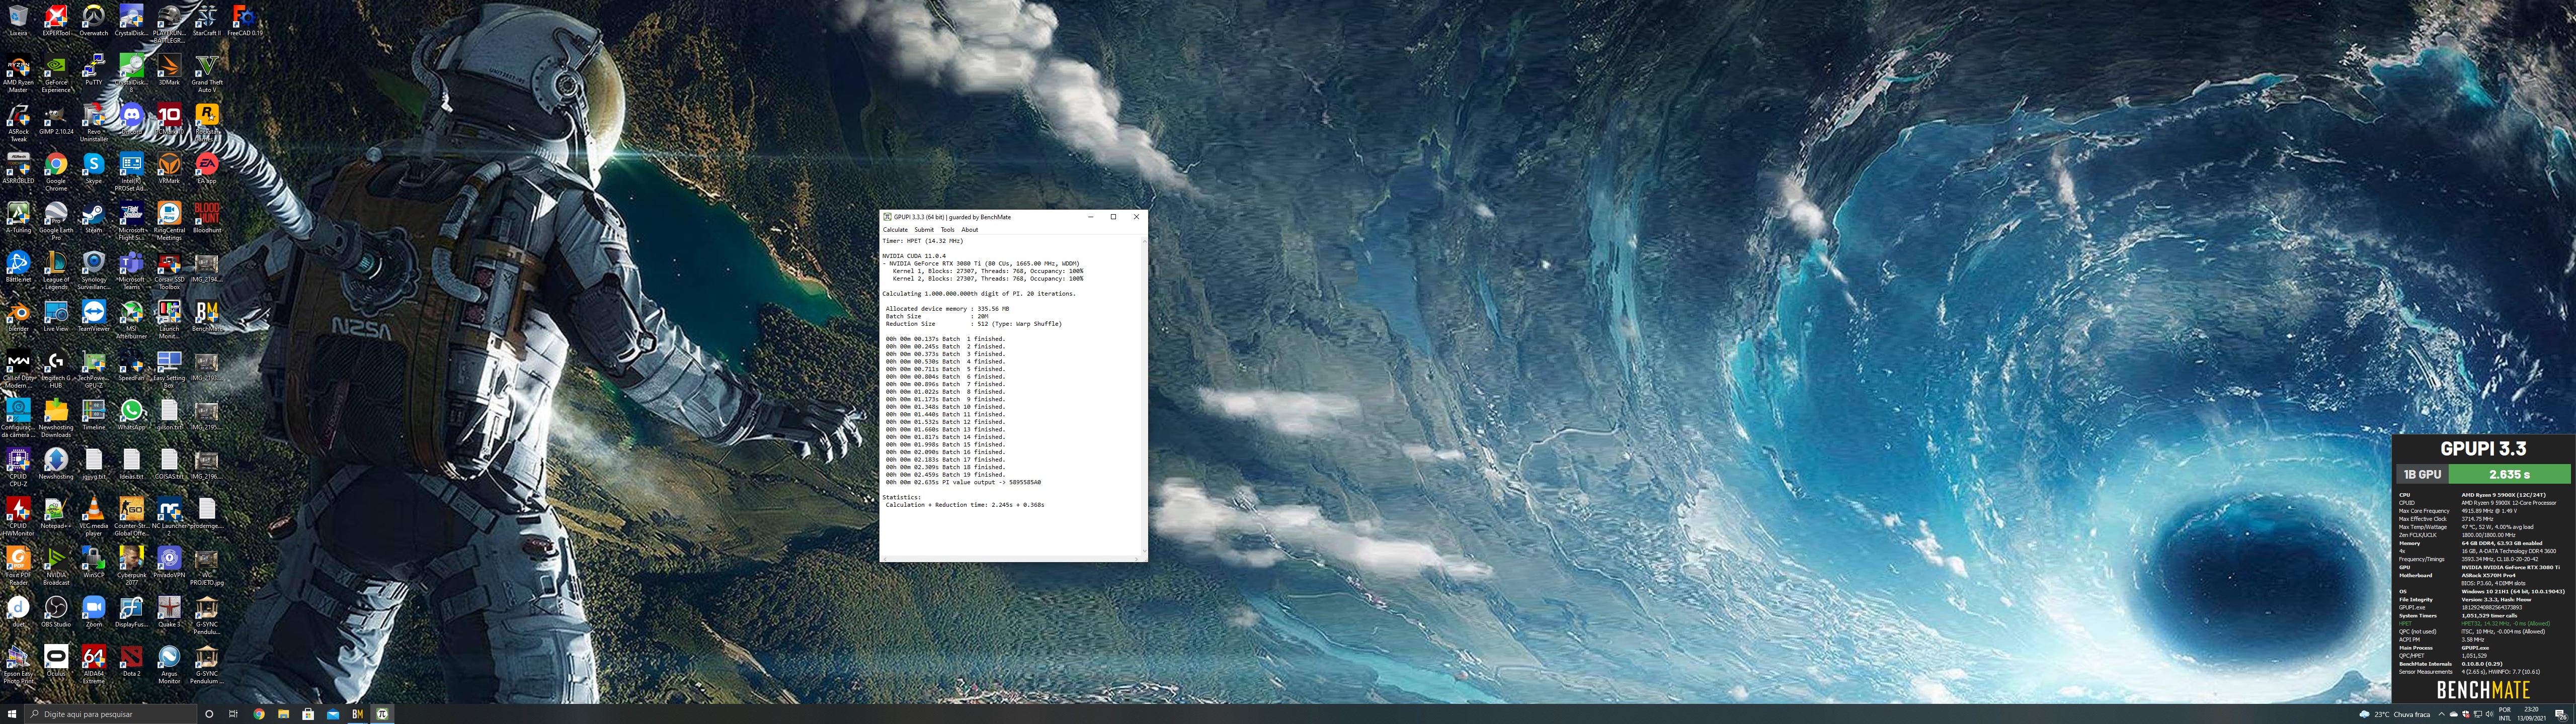This screenshot has width=2576, height=724.
Task: Select the blender desktop icon
Action: (18, 315)
